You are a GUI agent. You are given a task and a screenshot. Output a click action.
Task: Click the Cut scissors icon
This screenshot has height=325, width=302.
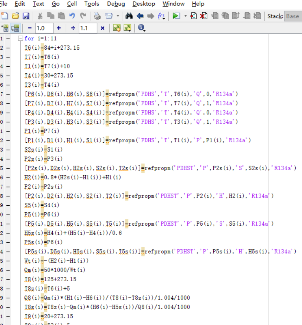click(x=40, y=16)
